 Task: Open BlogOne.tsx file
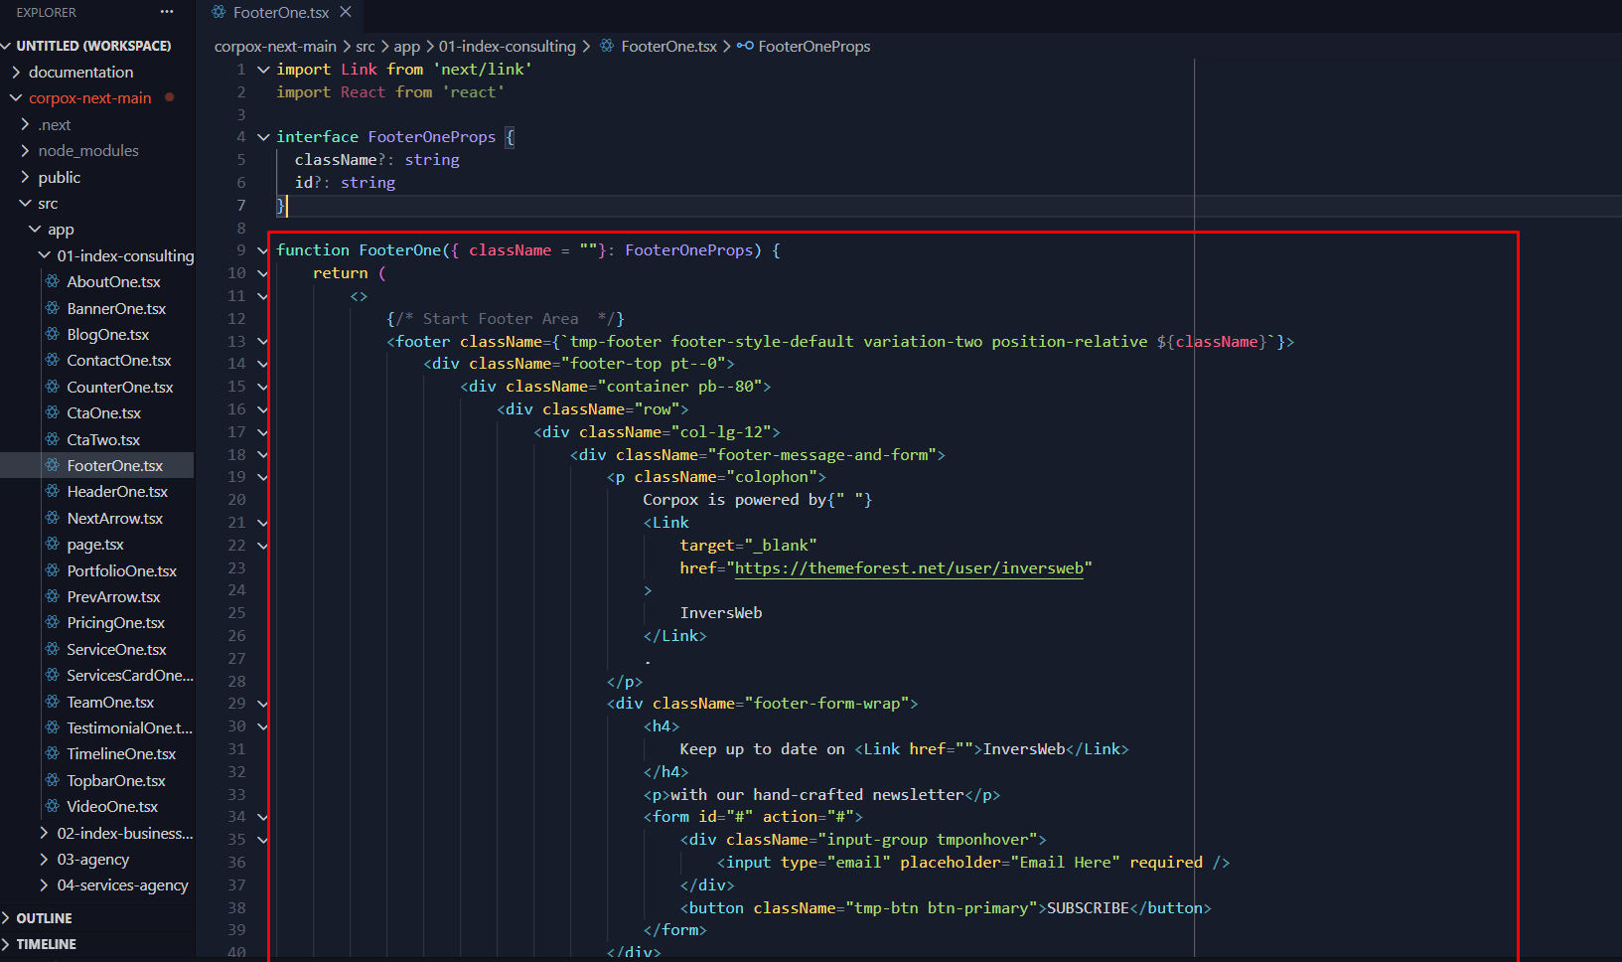[x=107, y=335]
